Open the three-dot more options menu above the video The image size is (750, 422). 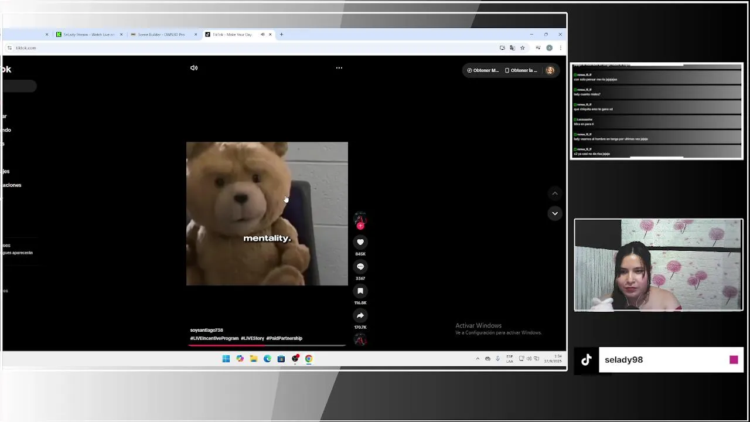(x=339, y=68)
